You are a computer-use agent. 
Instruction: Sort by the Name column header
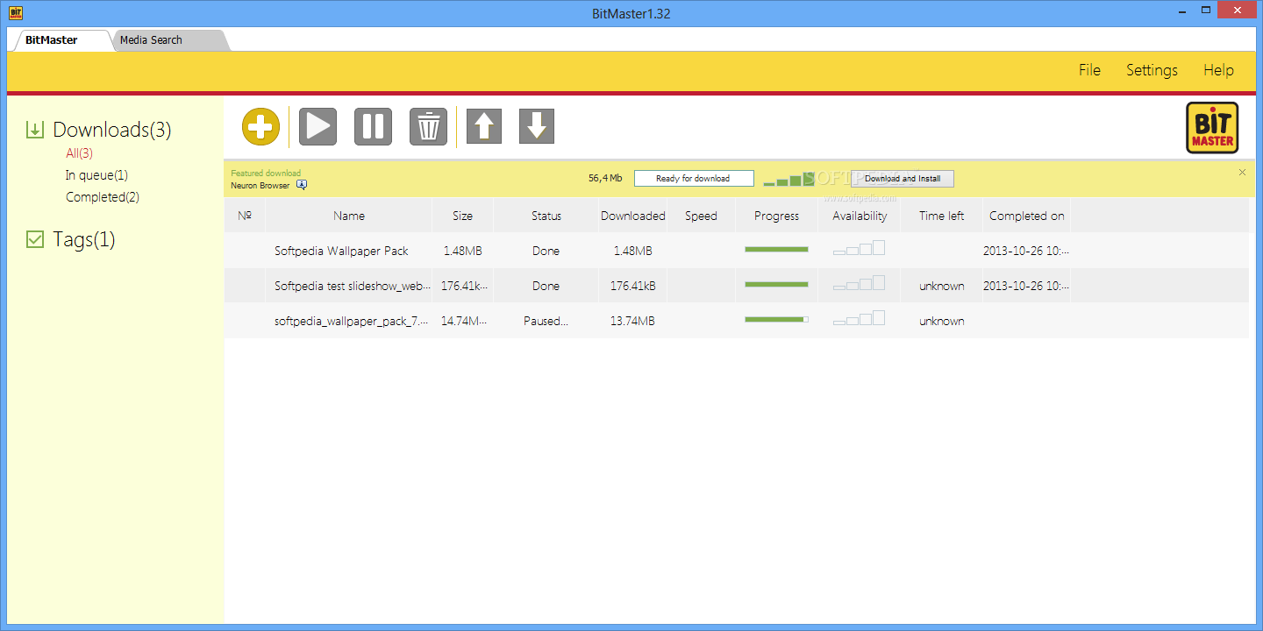pos(349,216)
